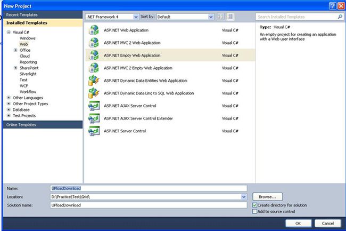Click the Solution name field
Image resolution: width=346 pixels, height=231 pixels.
click(x=149, y=205)
